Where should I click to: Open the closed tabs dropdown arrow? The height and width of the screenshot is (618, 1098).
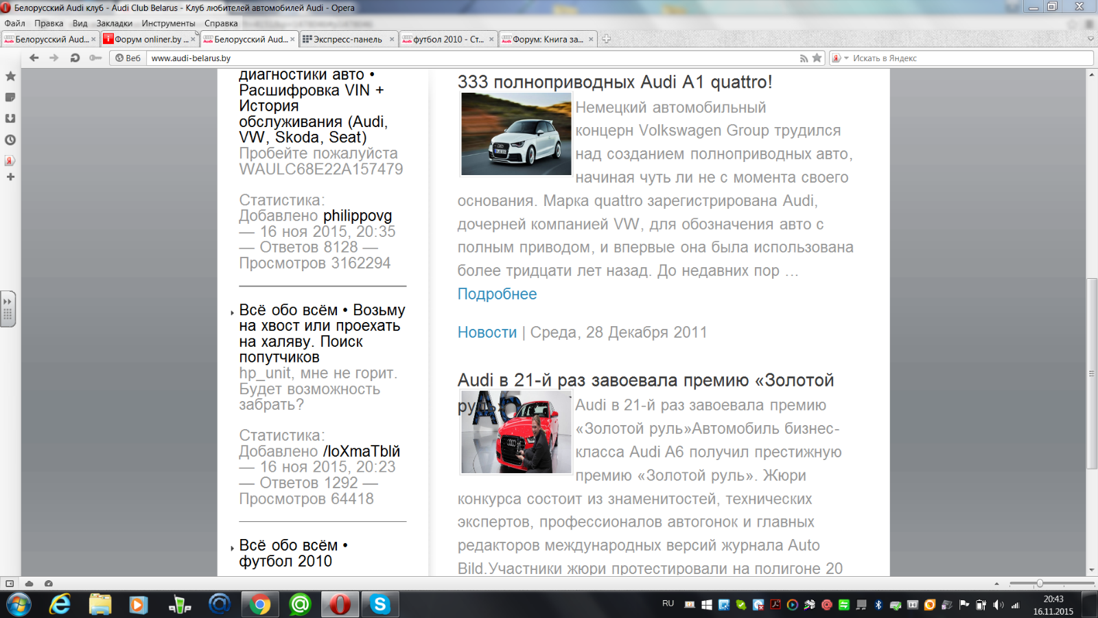(x=1090, y=39)
